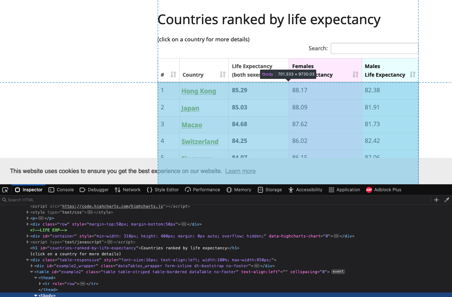Click the plus icon to create a new node

[x=436, y=200]
